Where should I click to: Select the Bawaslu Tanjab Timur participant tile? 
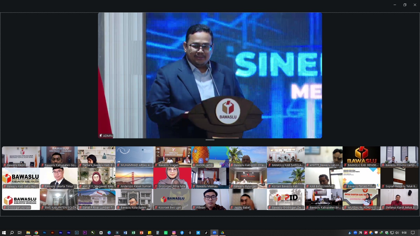(x=361, y=178)
